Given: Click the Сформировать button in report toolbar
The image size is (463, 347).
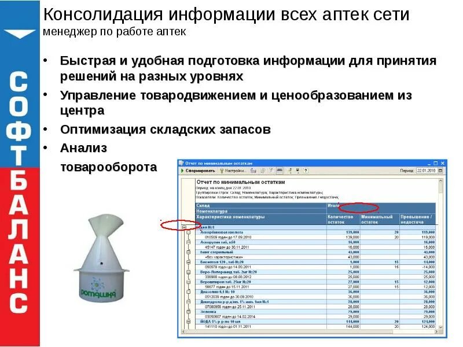Looking at the screenshot, I should [198, 171].
